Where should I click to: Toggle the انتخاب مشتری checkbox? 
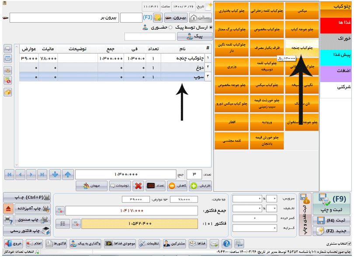click(x=349, y=244)
